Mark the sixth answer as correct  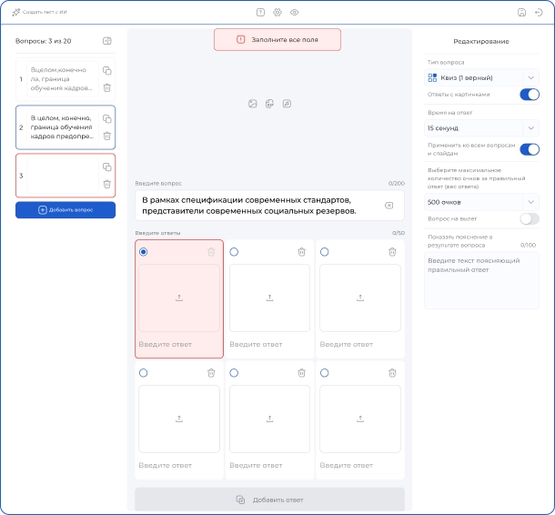pyautogui.click(x=324, y=373)
